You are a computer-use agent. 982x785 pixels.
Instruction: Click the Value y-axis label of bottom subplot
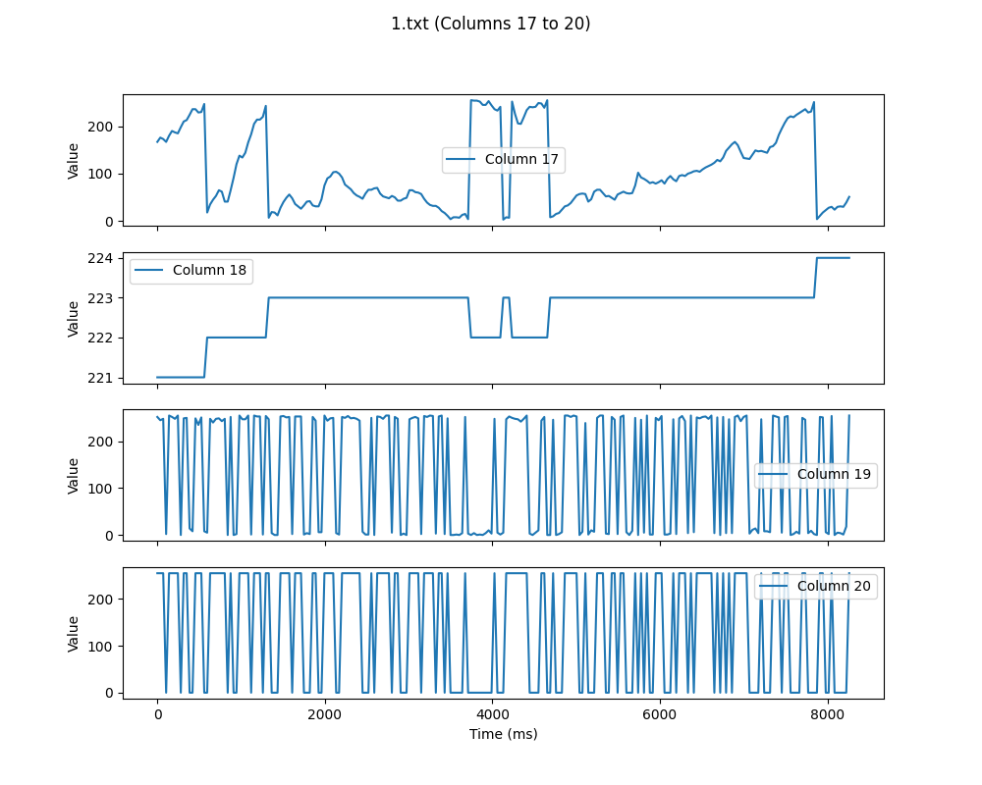coord(74,633)
